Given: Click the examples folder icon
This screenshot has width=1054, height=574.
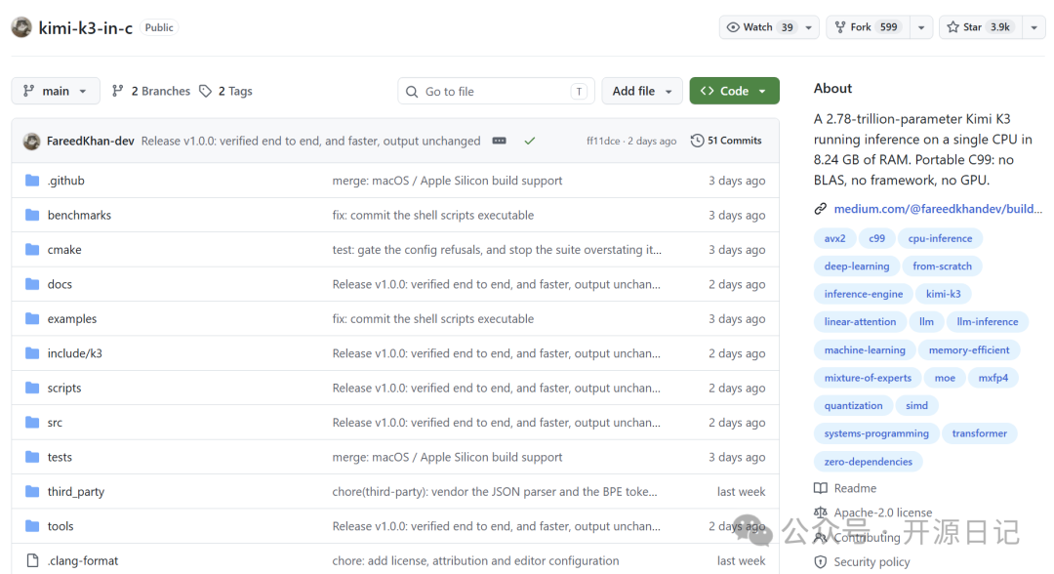Looking at the screenshot, I should 32,318.
